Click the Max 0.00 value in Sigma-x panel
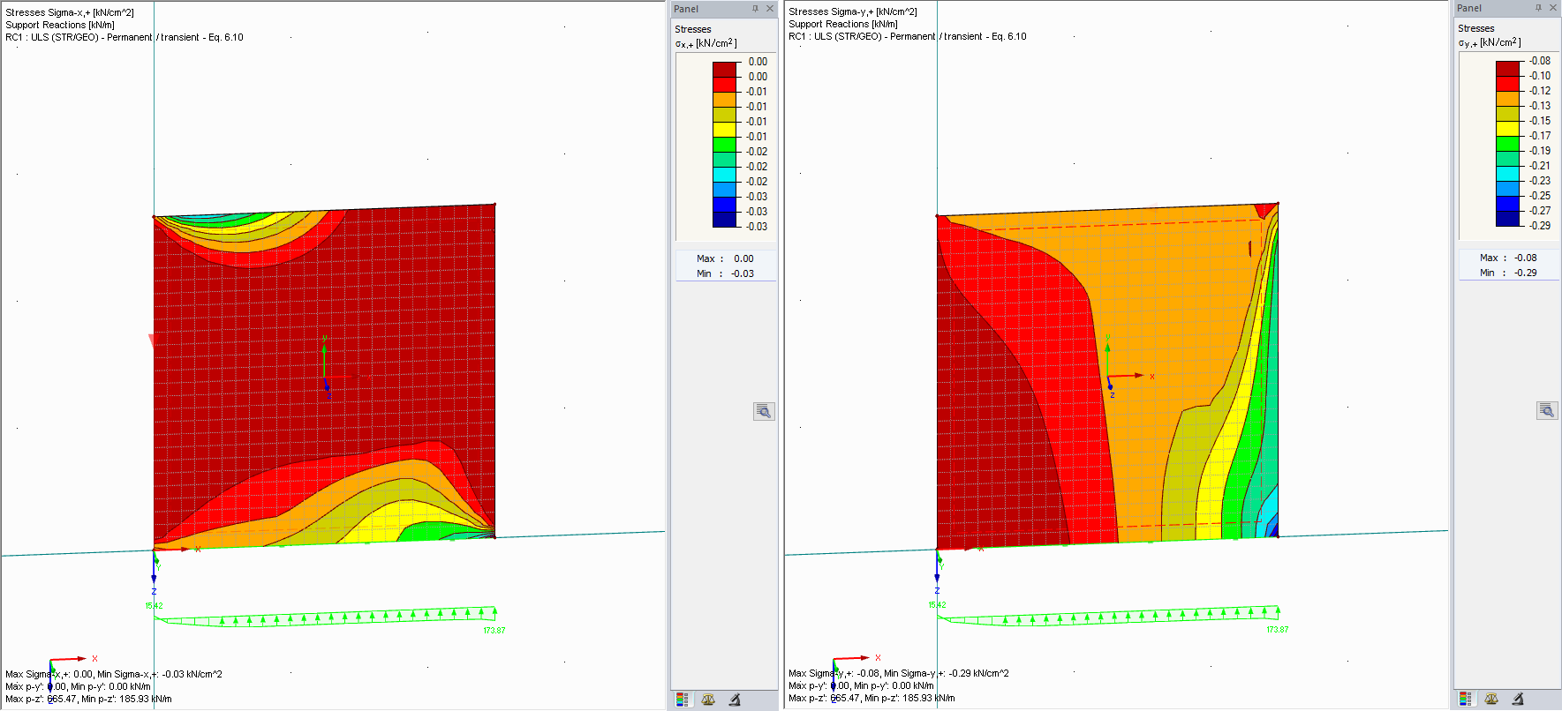This screenshot has height=711, width=1562. tap(743, 258)
